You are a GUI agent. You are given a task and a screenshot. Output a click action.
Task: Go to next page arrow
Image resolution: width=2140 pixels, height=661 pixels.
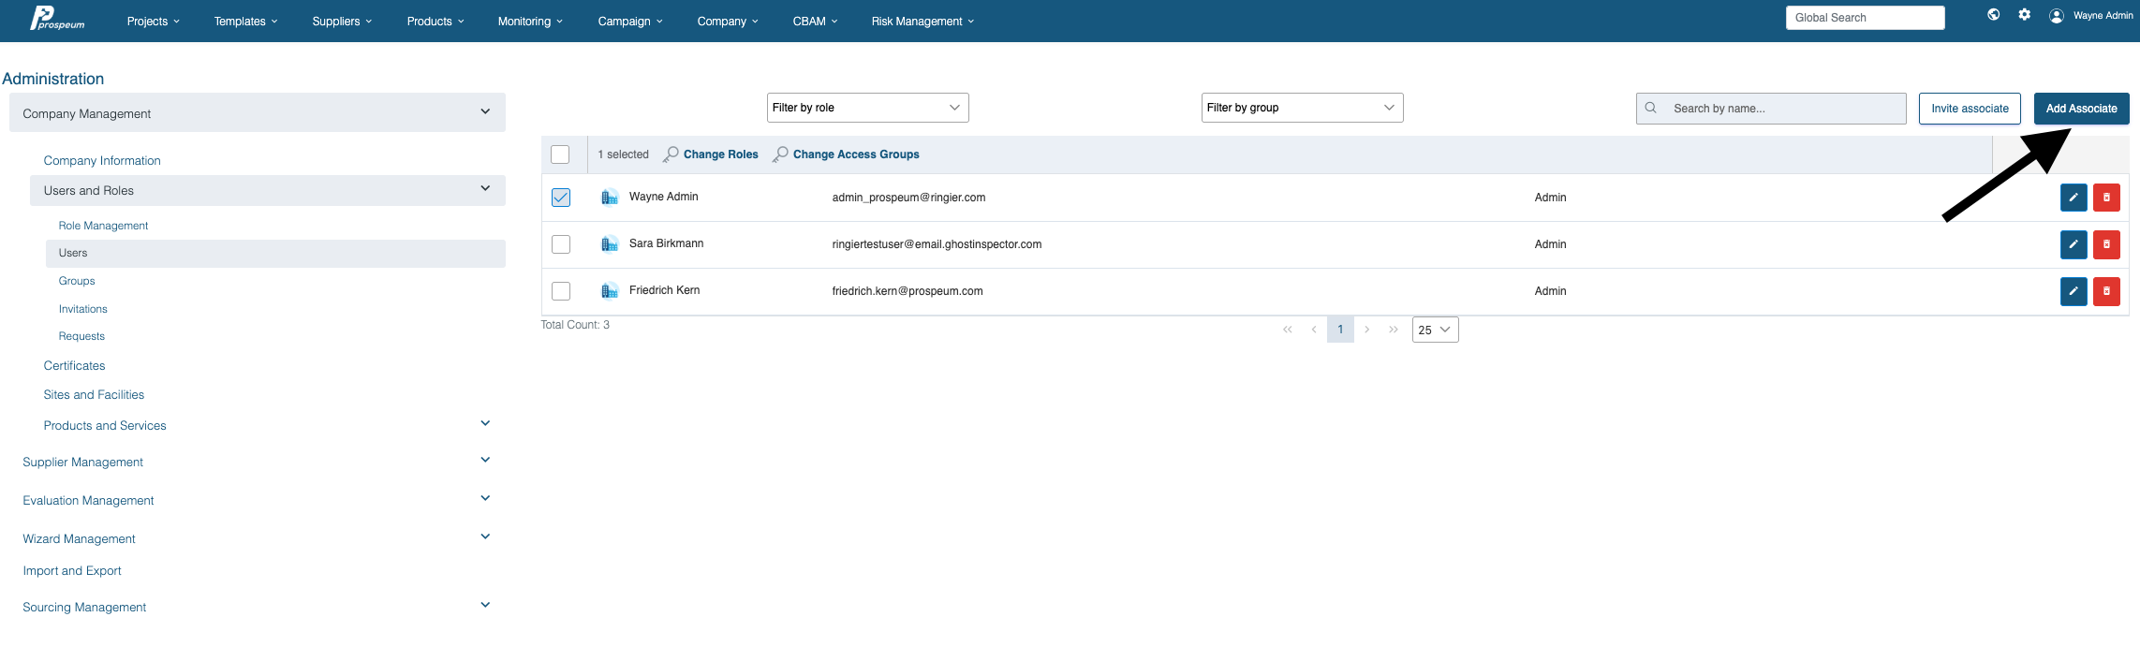click(1367, 330)
